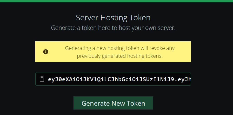Tap the clipboard glyph beside the token

pos(42,79)
